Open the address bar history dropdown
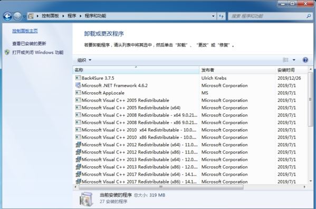The width and height of the screenshot is (316, 209). 213,16
